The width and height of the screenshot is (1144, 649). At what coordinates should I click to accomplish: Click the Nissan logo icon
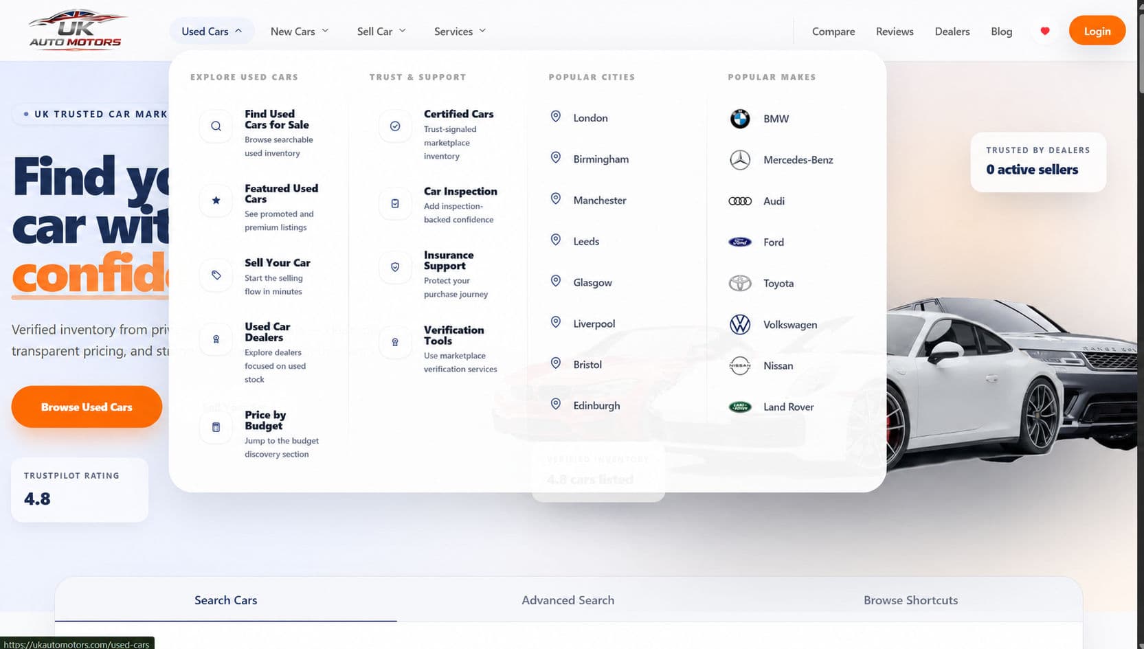point(740,365)
